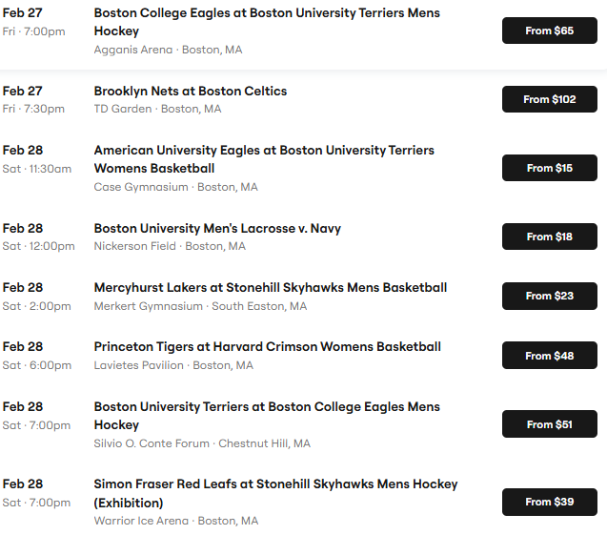
Task: Click the 'From $65' ticket button
Action: click(549, 31)
